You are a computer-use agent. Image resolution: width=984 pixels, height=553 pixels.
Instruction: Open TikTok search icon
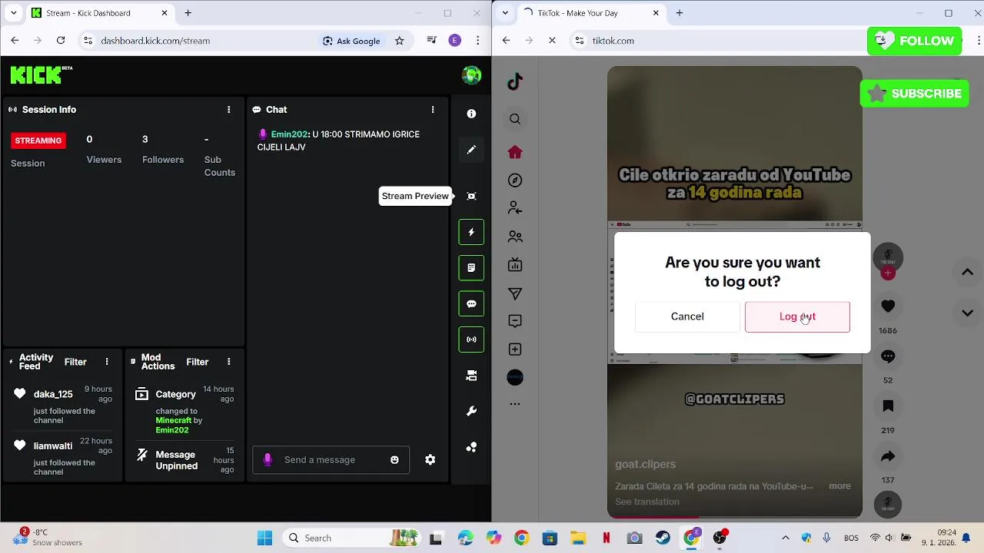(x=515, y=119)
